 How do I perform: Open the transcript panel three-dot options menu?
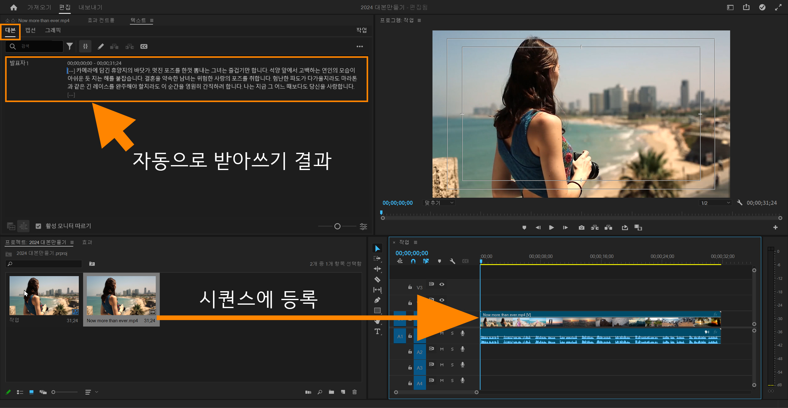click(x=360, y=46)
